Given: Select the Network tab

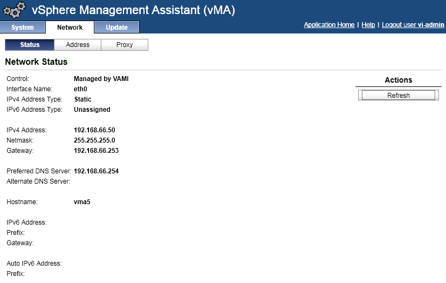Looking at the screenshot, I should [70, 28].
